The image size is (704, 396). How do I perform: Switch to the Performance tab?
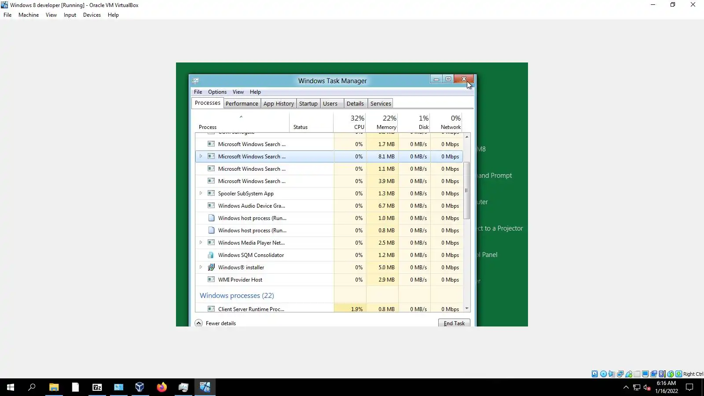click(x=242, y=104)
